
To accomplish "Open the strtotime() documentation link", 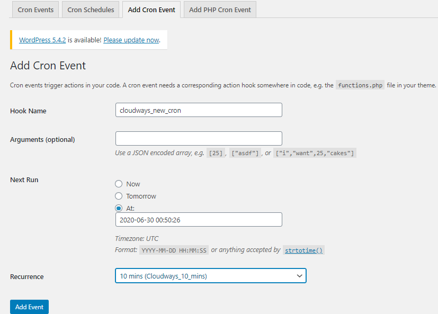I will pyautogui.click(x=303, y=250).
